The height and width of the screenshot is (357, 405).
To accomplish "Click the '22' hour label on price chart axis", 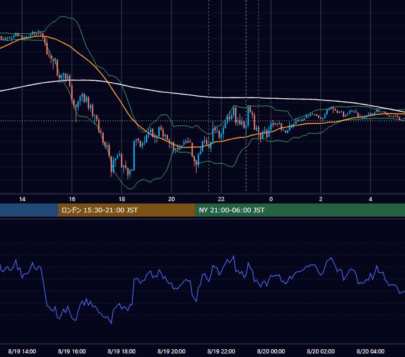I will pos(222,199).
